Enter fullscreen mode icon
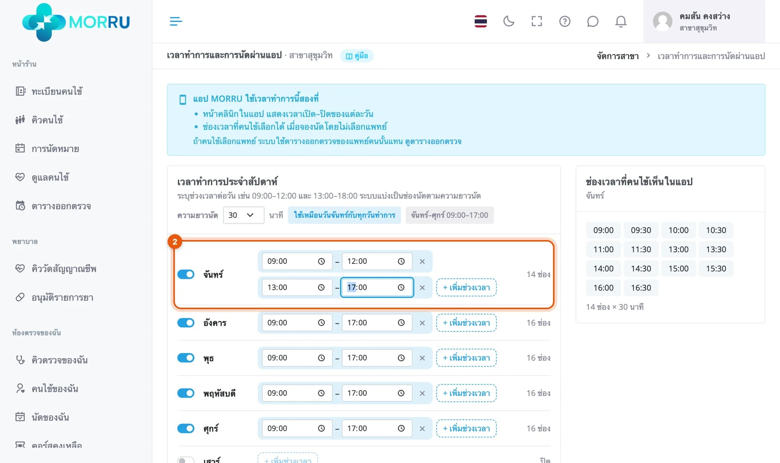Viewport: 780px width, 463px height. [537, 21]
